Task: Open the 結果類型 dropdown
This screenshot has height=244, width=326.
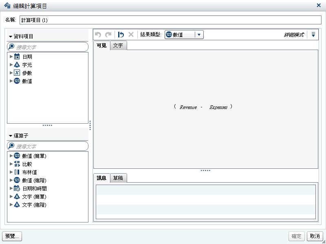Action: (199, 35)
